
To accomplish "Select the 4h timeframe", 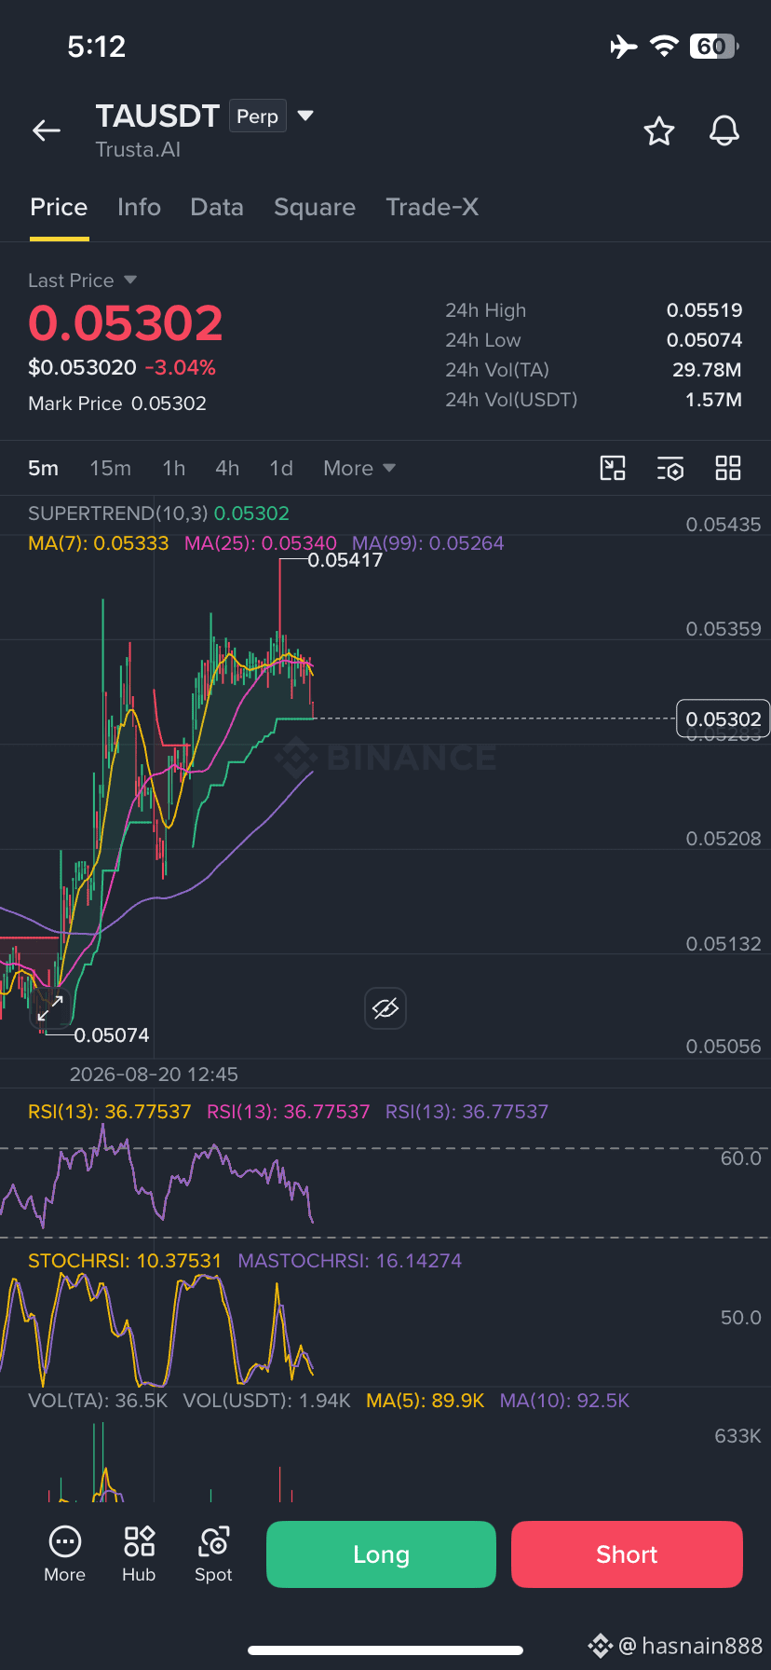I will click(x=227, y=468).
